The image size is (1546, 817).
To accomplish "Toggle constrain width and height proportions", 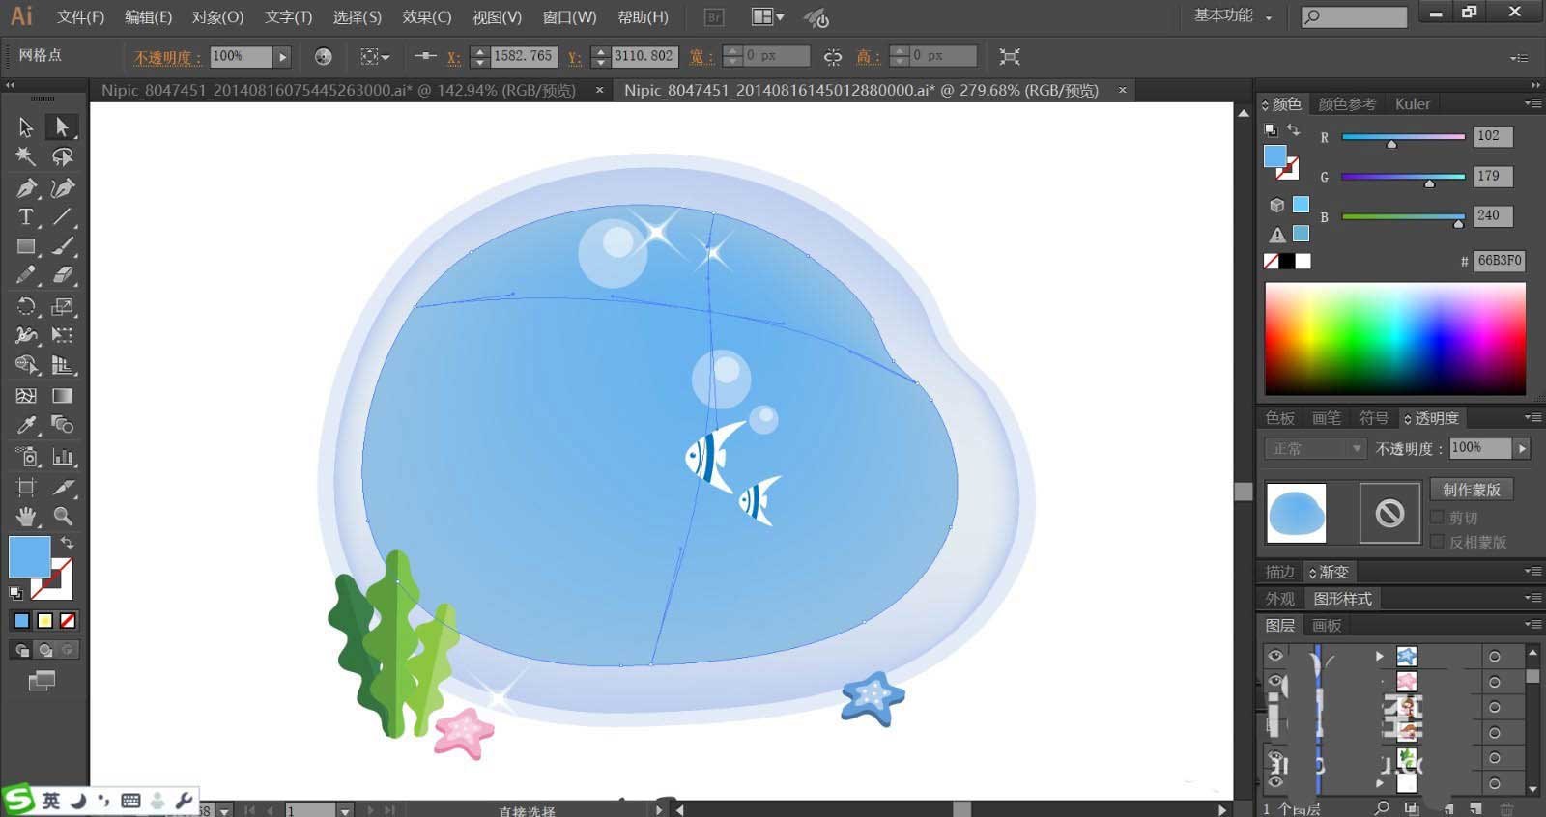I will 833,57.
